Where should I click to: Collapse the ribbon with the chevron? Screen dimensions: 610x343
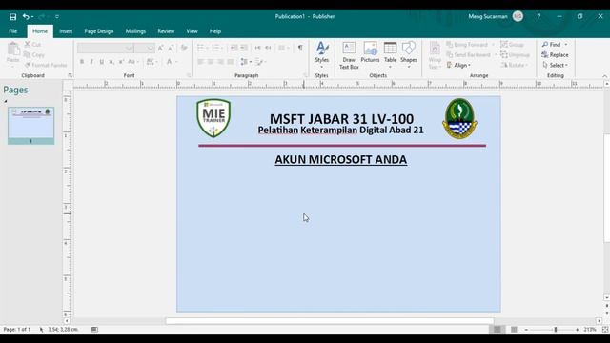click(604, 76)
